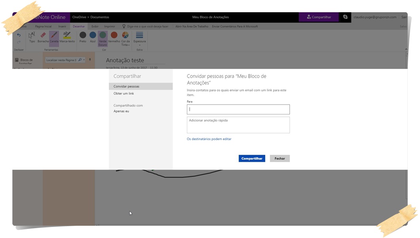Select the Borracha eraser tool
This screenshot has width=420, height=238.
click(43, 37)
